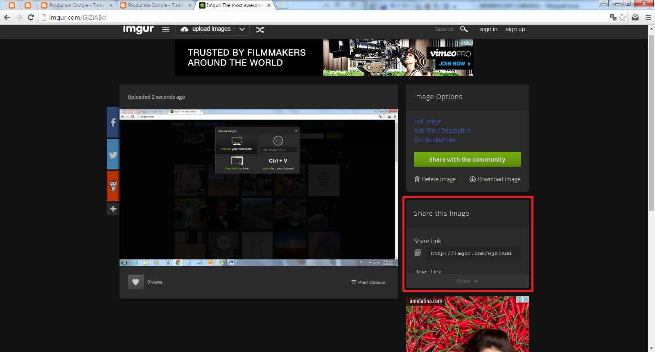655x352 pixels.
Task: Click the imgur logo
Action: click(x=138, y=29)
